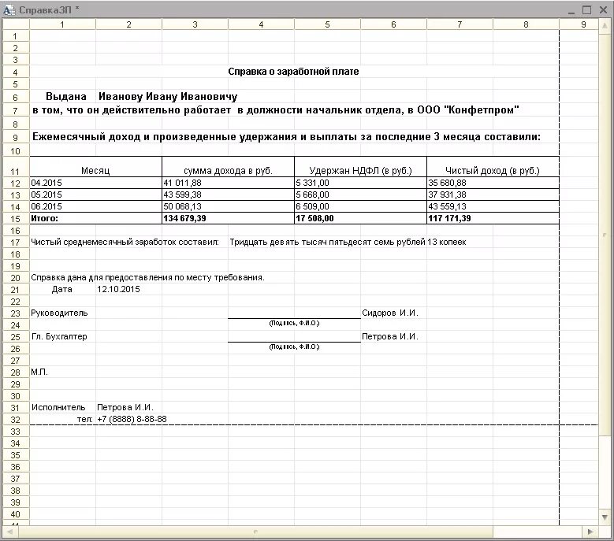Viewport: 614px width, 541px height.
Task: Click the name "Иванову Ивану Ивановичу"
Action: coord(168,97)
